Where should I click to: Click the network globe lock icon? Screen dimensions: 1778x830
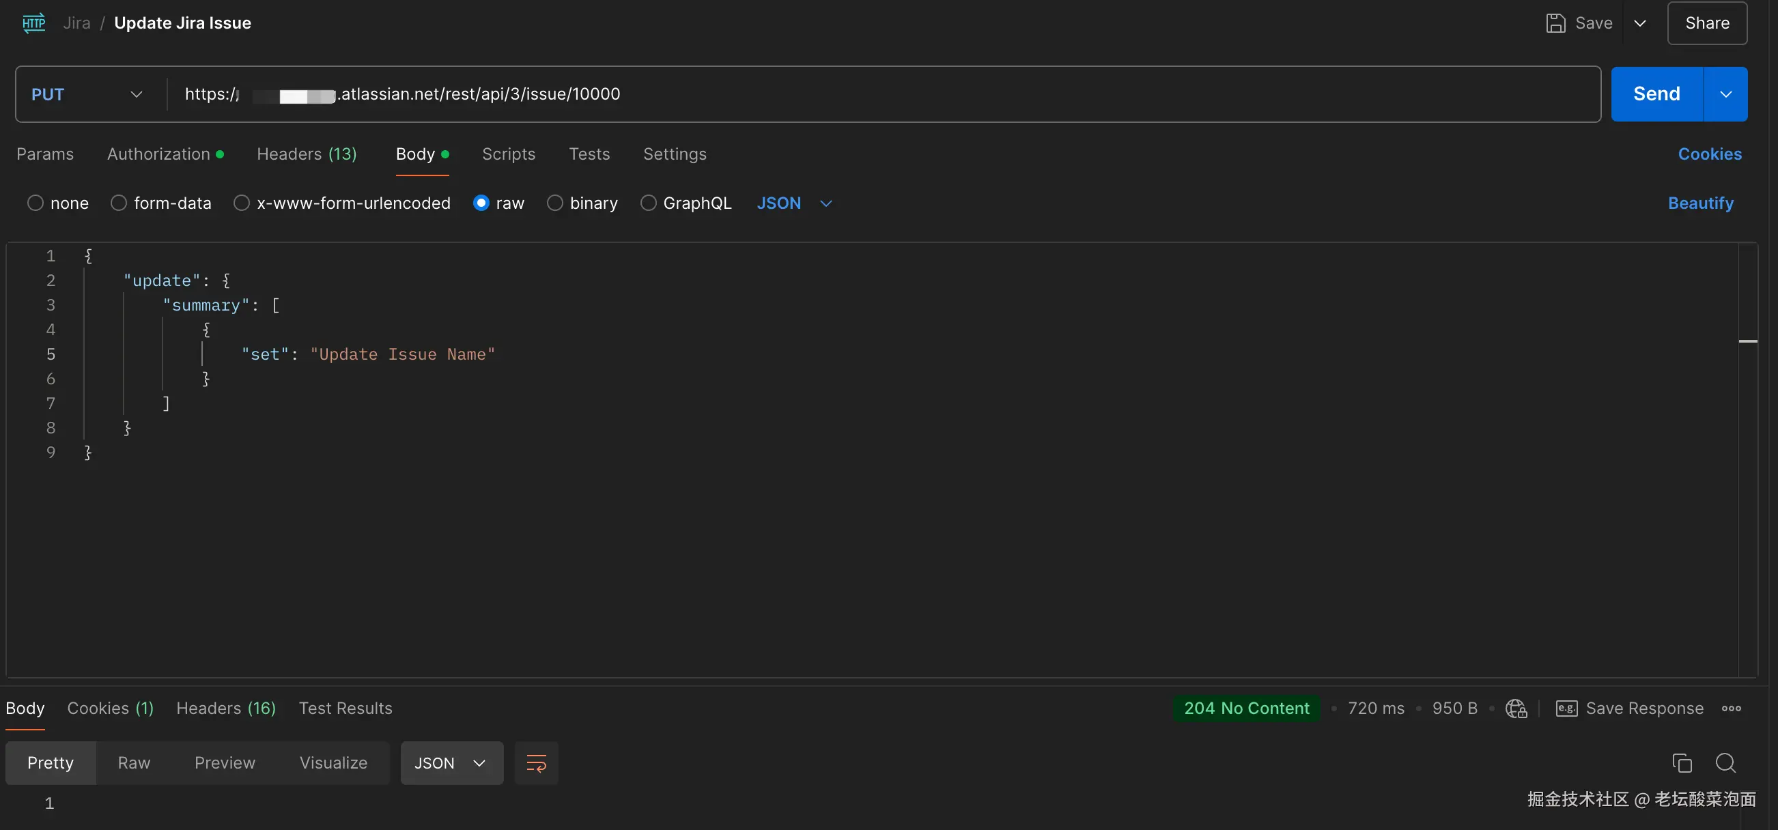1516,709
